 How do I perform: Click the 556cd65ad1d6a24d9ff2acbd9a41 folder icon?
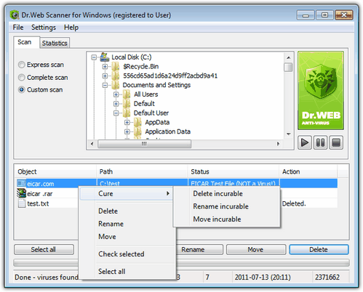[116, 76]
